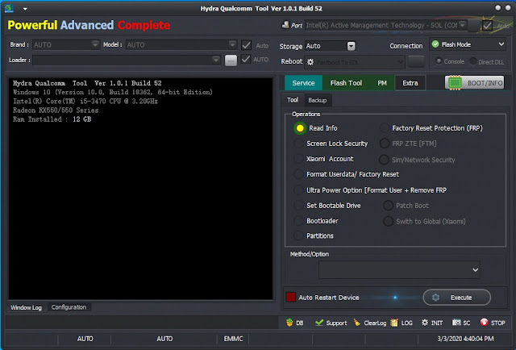Viewport: 516px width, 350px height.
Task: Open the LOG icon
Action: pos(394,323)
